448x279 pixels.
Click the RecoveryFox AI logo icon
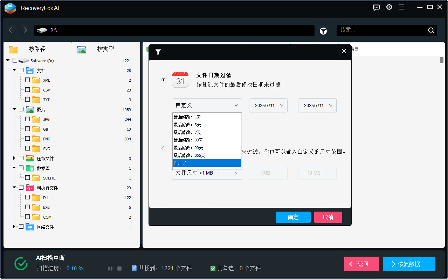(10, 8)
